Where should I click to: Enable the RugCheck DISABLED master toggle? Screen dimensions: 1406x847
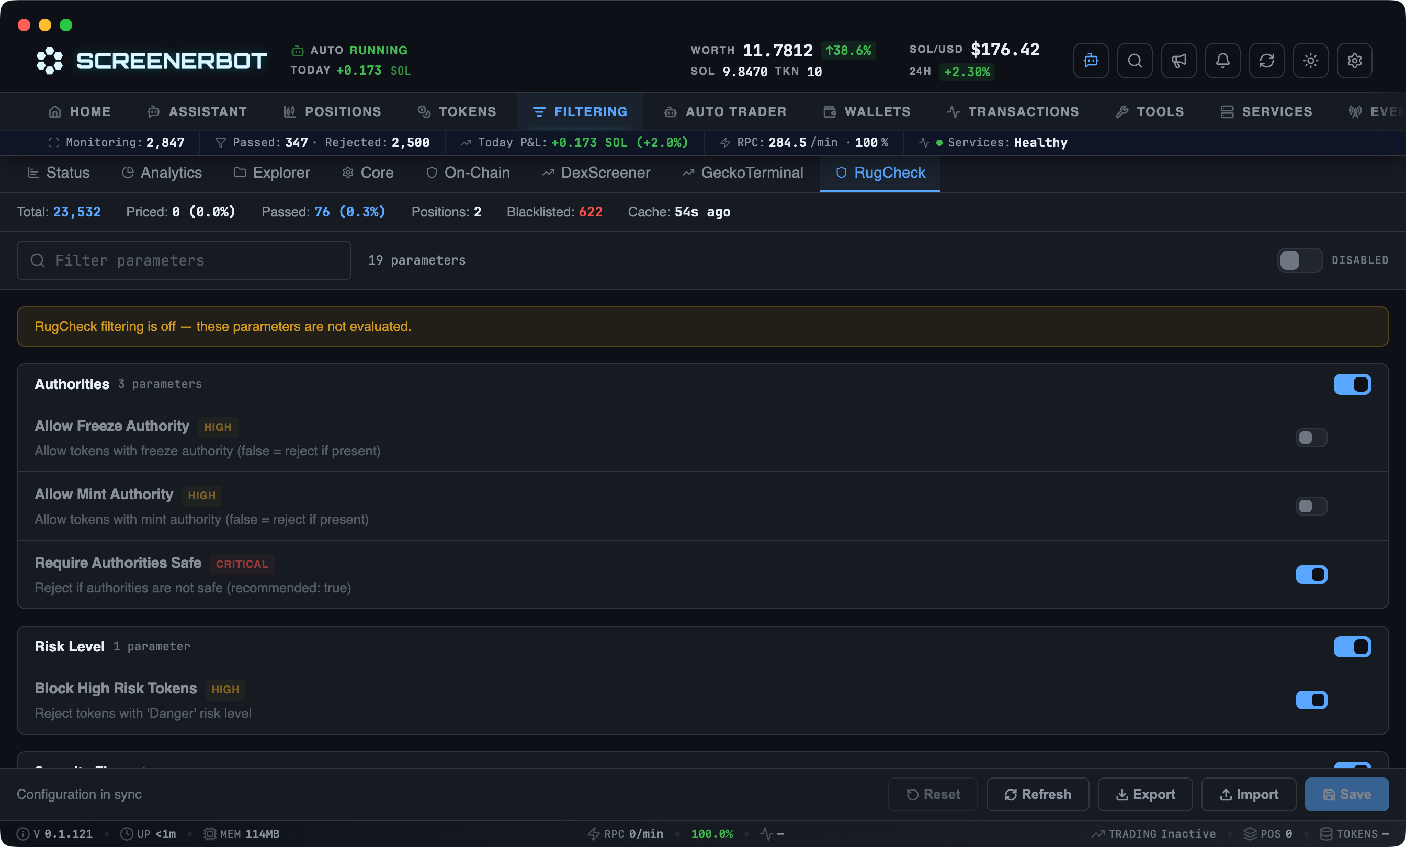1299,260
